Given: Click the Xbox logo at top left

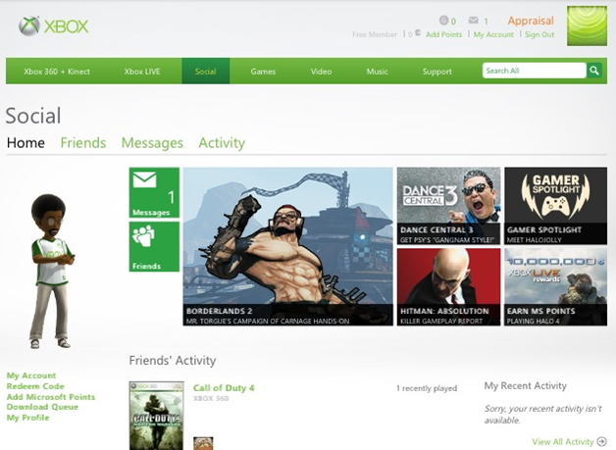Looking at the screenshot, I should pos(53,25).
